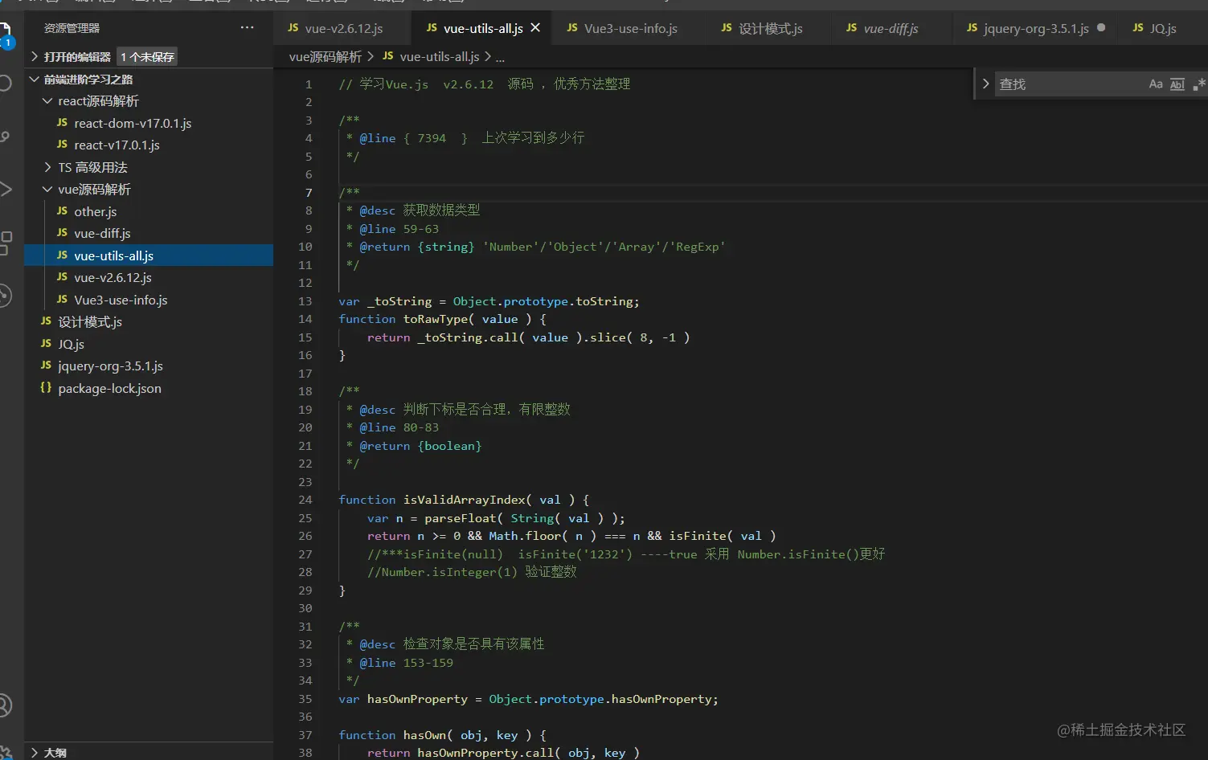
Task: Switch to the jquery-org-3.5.1.js tab
Action: (x=1035, y=29)
